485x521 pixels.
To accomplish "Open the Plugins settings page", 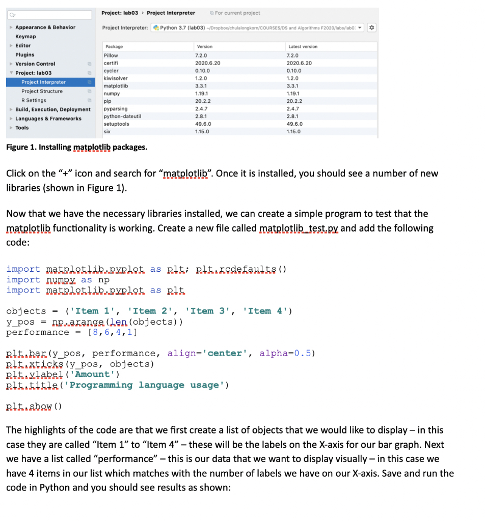I will click(24, 55).
